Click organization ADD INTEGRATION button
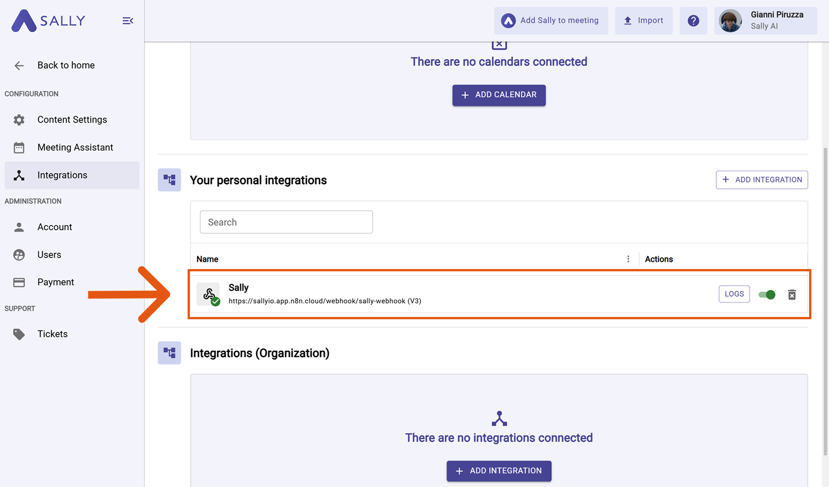 pyautogui.click(x=499, y=471)
